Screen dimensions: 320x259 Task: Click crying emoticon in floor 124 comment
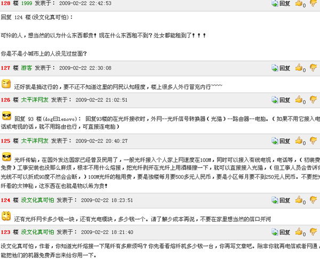coord(6,216)
